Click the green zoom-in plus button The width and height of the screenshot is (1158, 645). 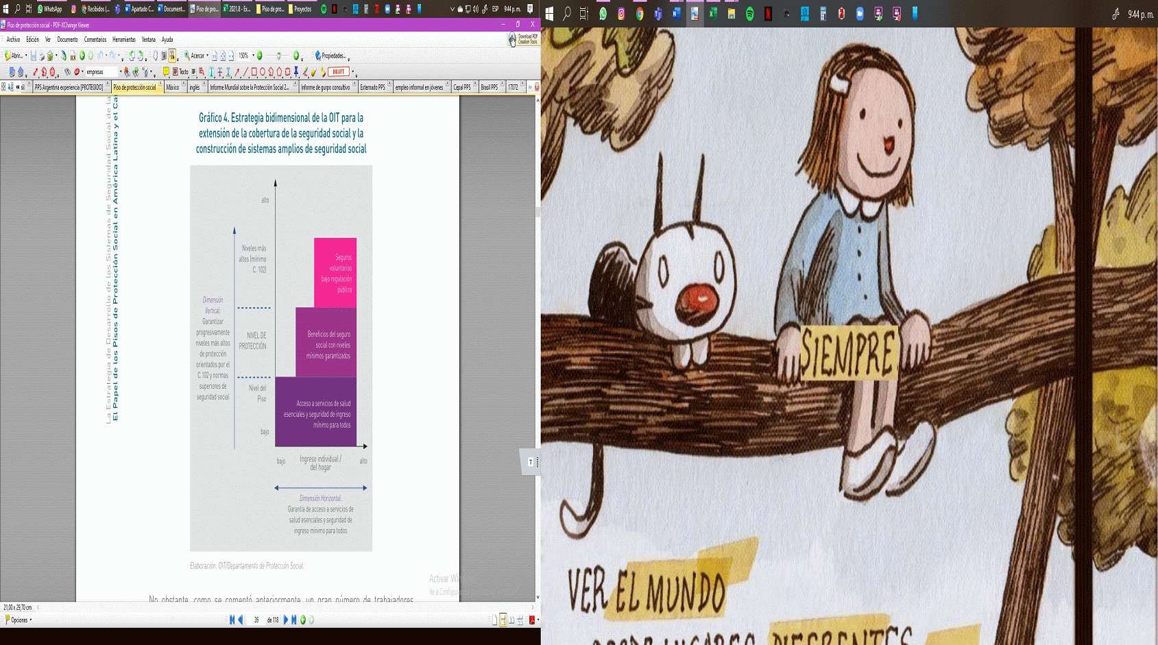pyautogui.click(x=296, y=56)
